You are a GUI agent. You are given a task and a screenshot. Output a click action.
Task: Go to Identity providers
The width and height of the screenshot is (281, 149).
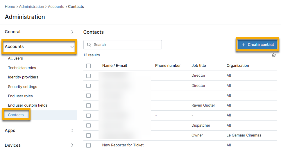[23, 77]
